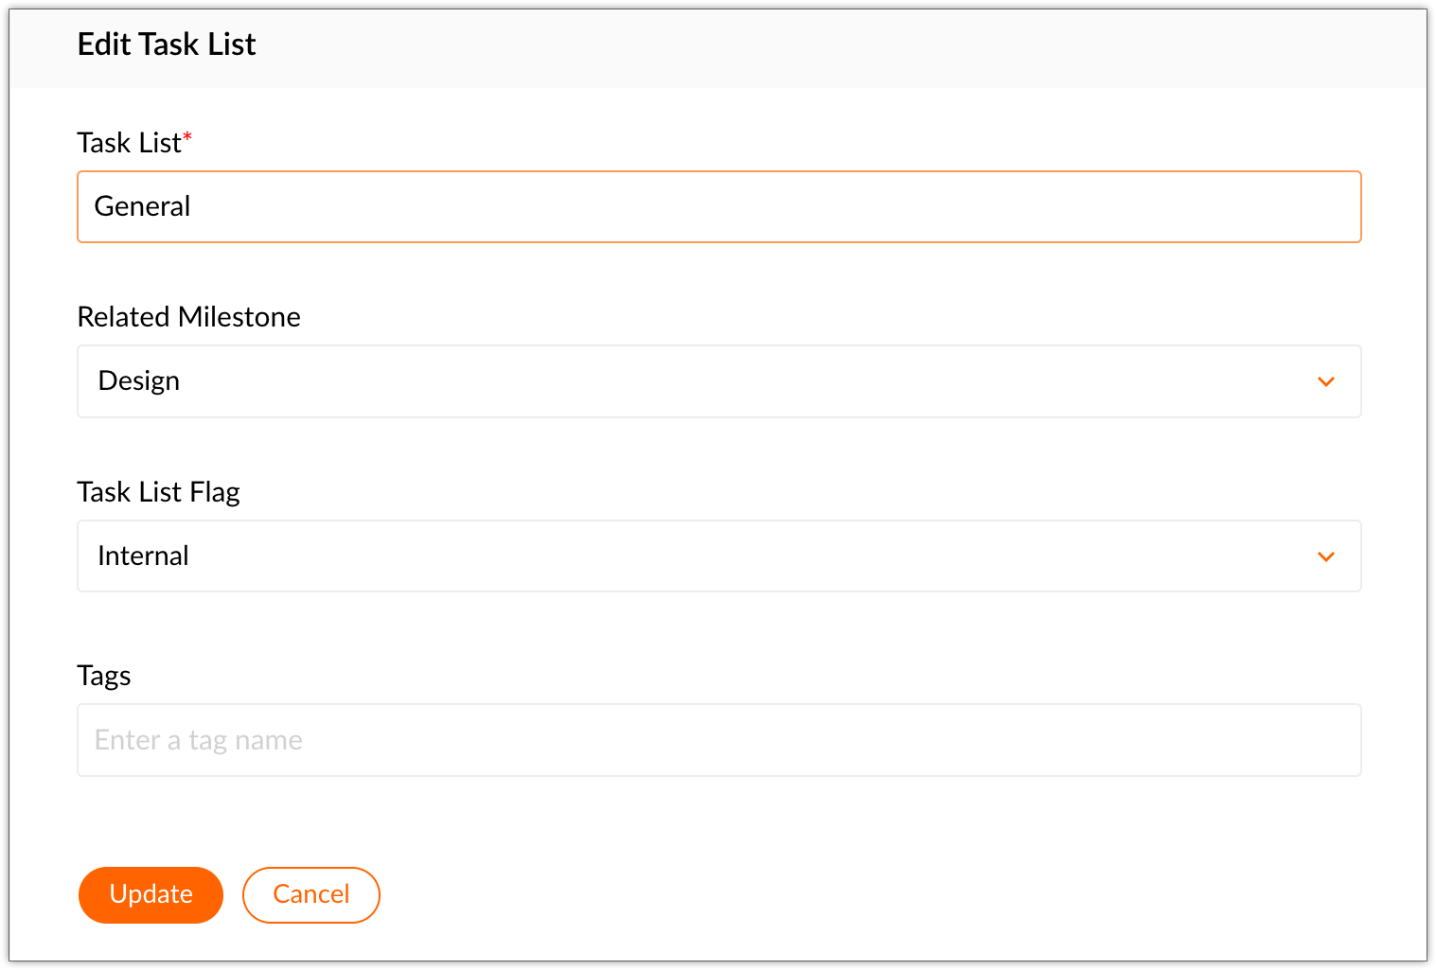Click the 'Enter a tag name' placeholder
1436x970 pixels.
(199, 740)
